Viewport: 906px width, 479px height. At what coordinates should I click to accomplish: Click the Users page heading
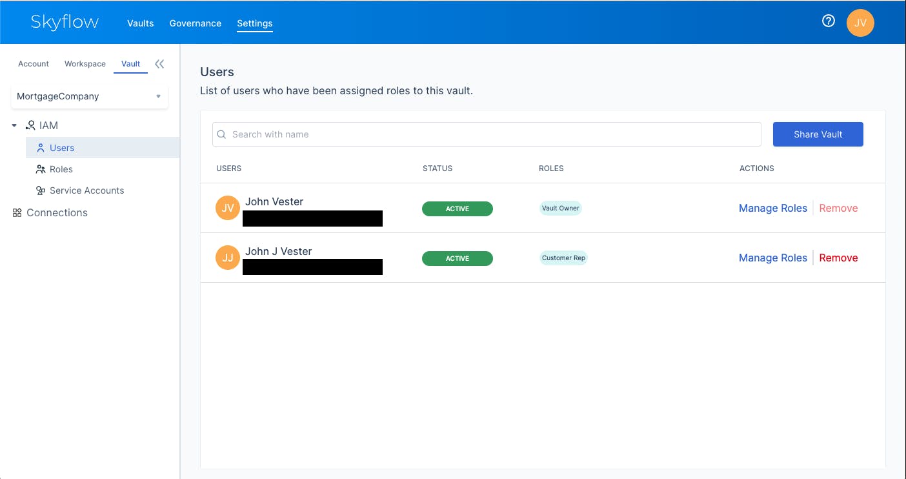[x=217, y=72]
